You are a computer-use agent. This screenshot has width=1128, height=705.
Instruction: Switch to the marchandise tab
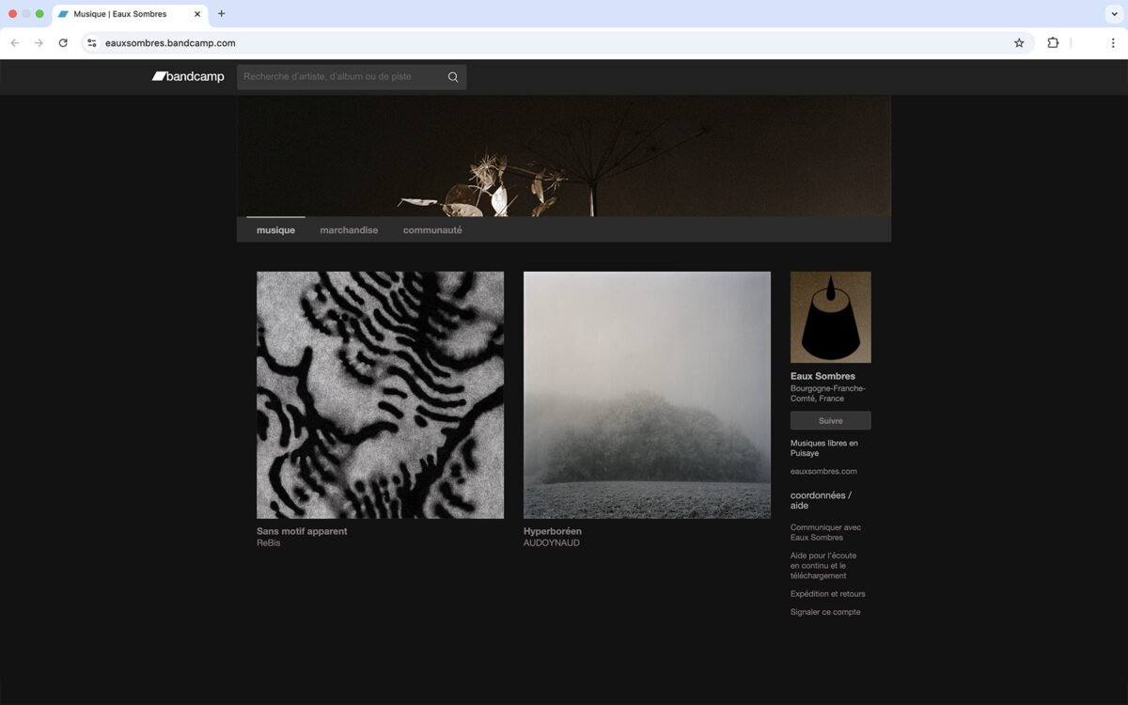[x=349, y=230]
